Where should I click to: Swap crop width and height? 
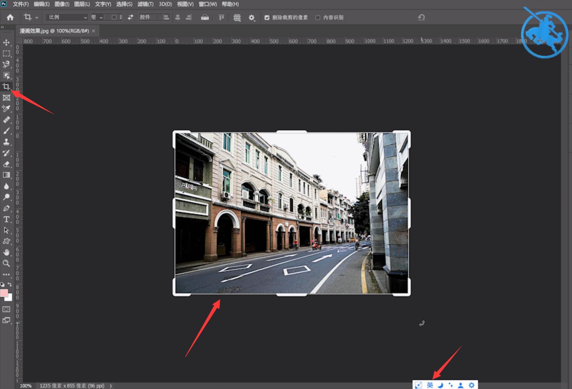[x=130, y=17]
